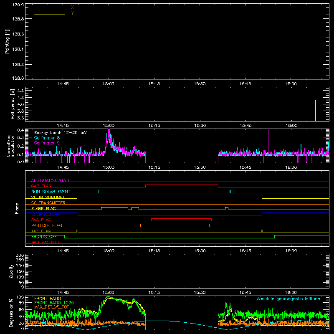Click the SC_IN_SUNLIGHT flag label
Image resolution: width=334 pixels, height=334 pixels.
pyautogui.click(x=48, y=197)
